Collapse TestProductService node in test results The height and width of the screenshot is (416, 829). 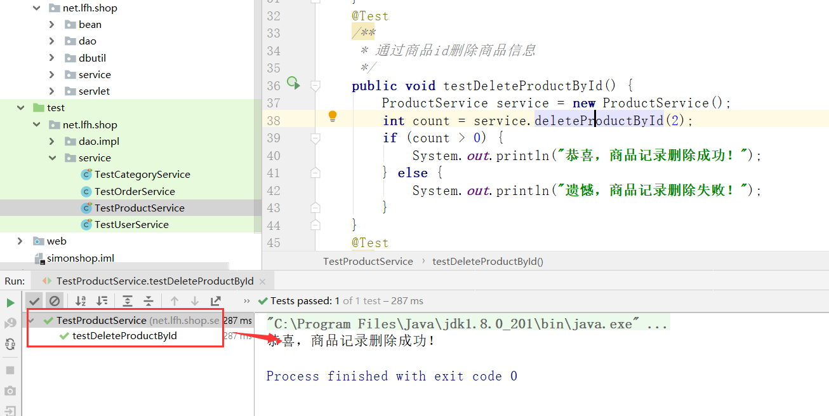(x=32, y=321)
